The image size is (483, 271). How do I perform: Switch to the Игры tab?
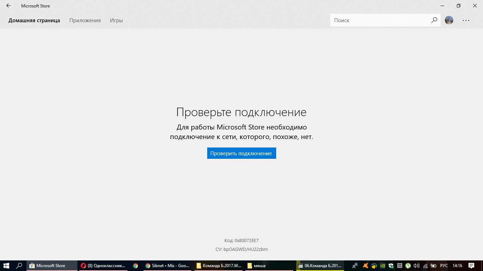tap(116, 20)
